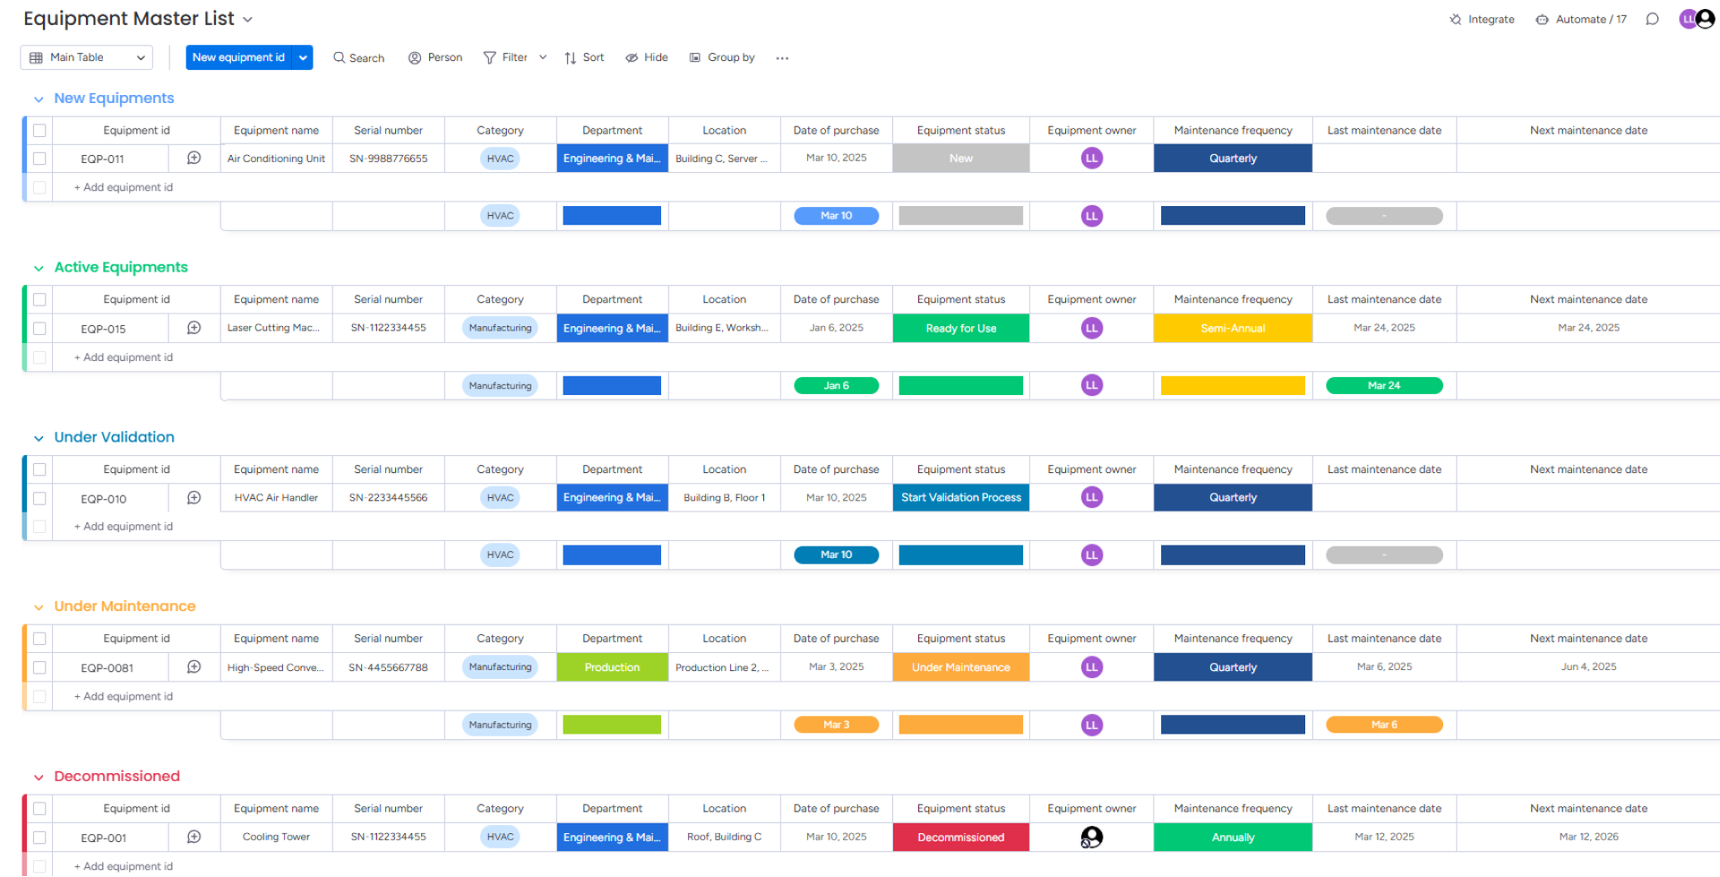Click the Person toolbar item
The width and height of the screenshot is (1720, 877).
point(435,57)
